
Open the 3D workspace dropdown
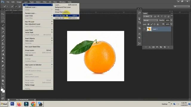(182, 6)
